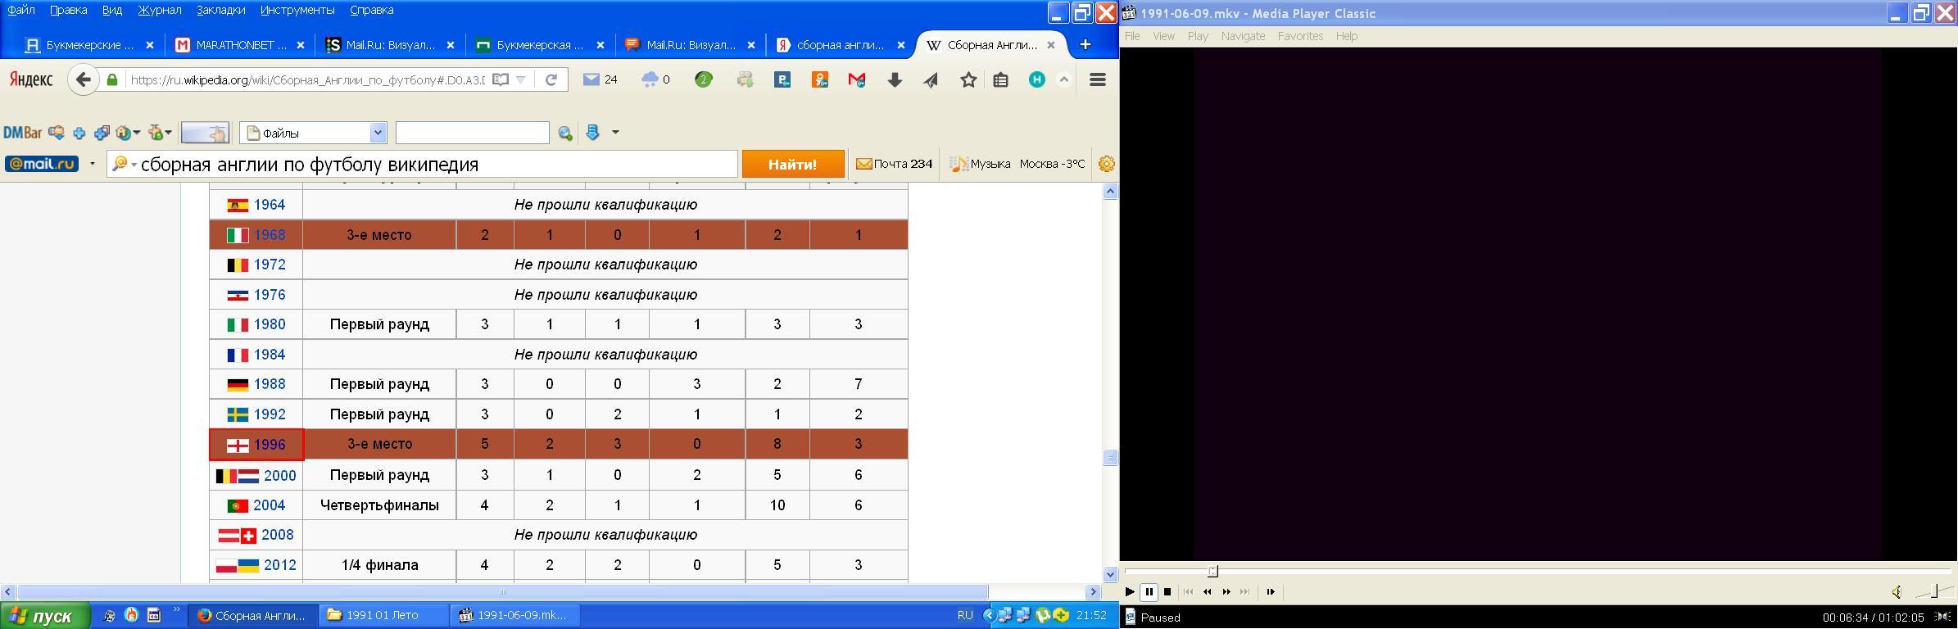Expand the DMBar tools icon dropdown
This screenshot has width=1958, height=629.
(167, 133)
